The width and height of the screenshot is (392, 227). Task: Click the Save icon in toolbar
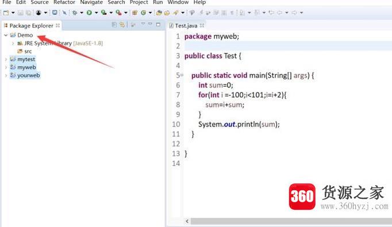tap(21, 13)
